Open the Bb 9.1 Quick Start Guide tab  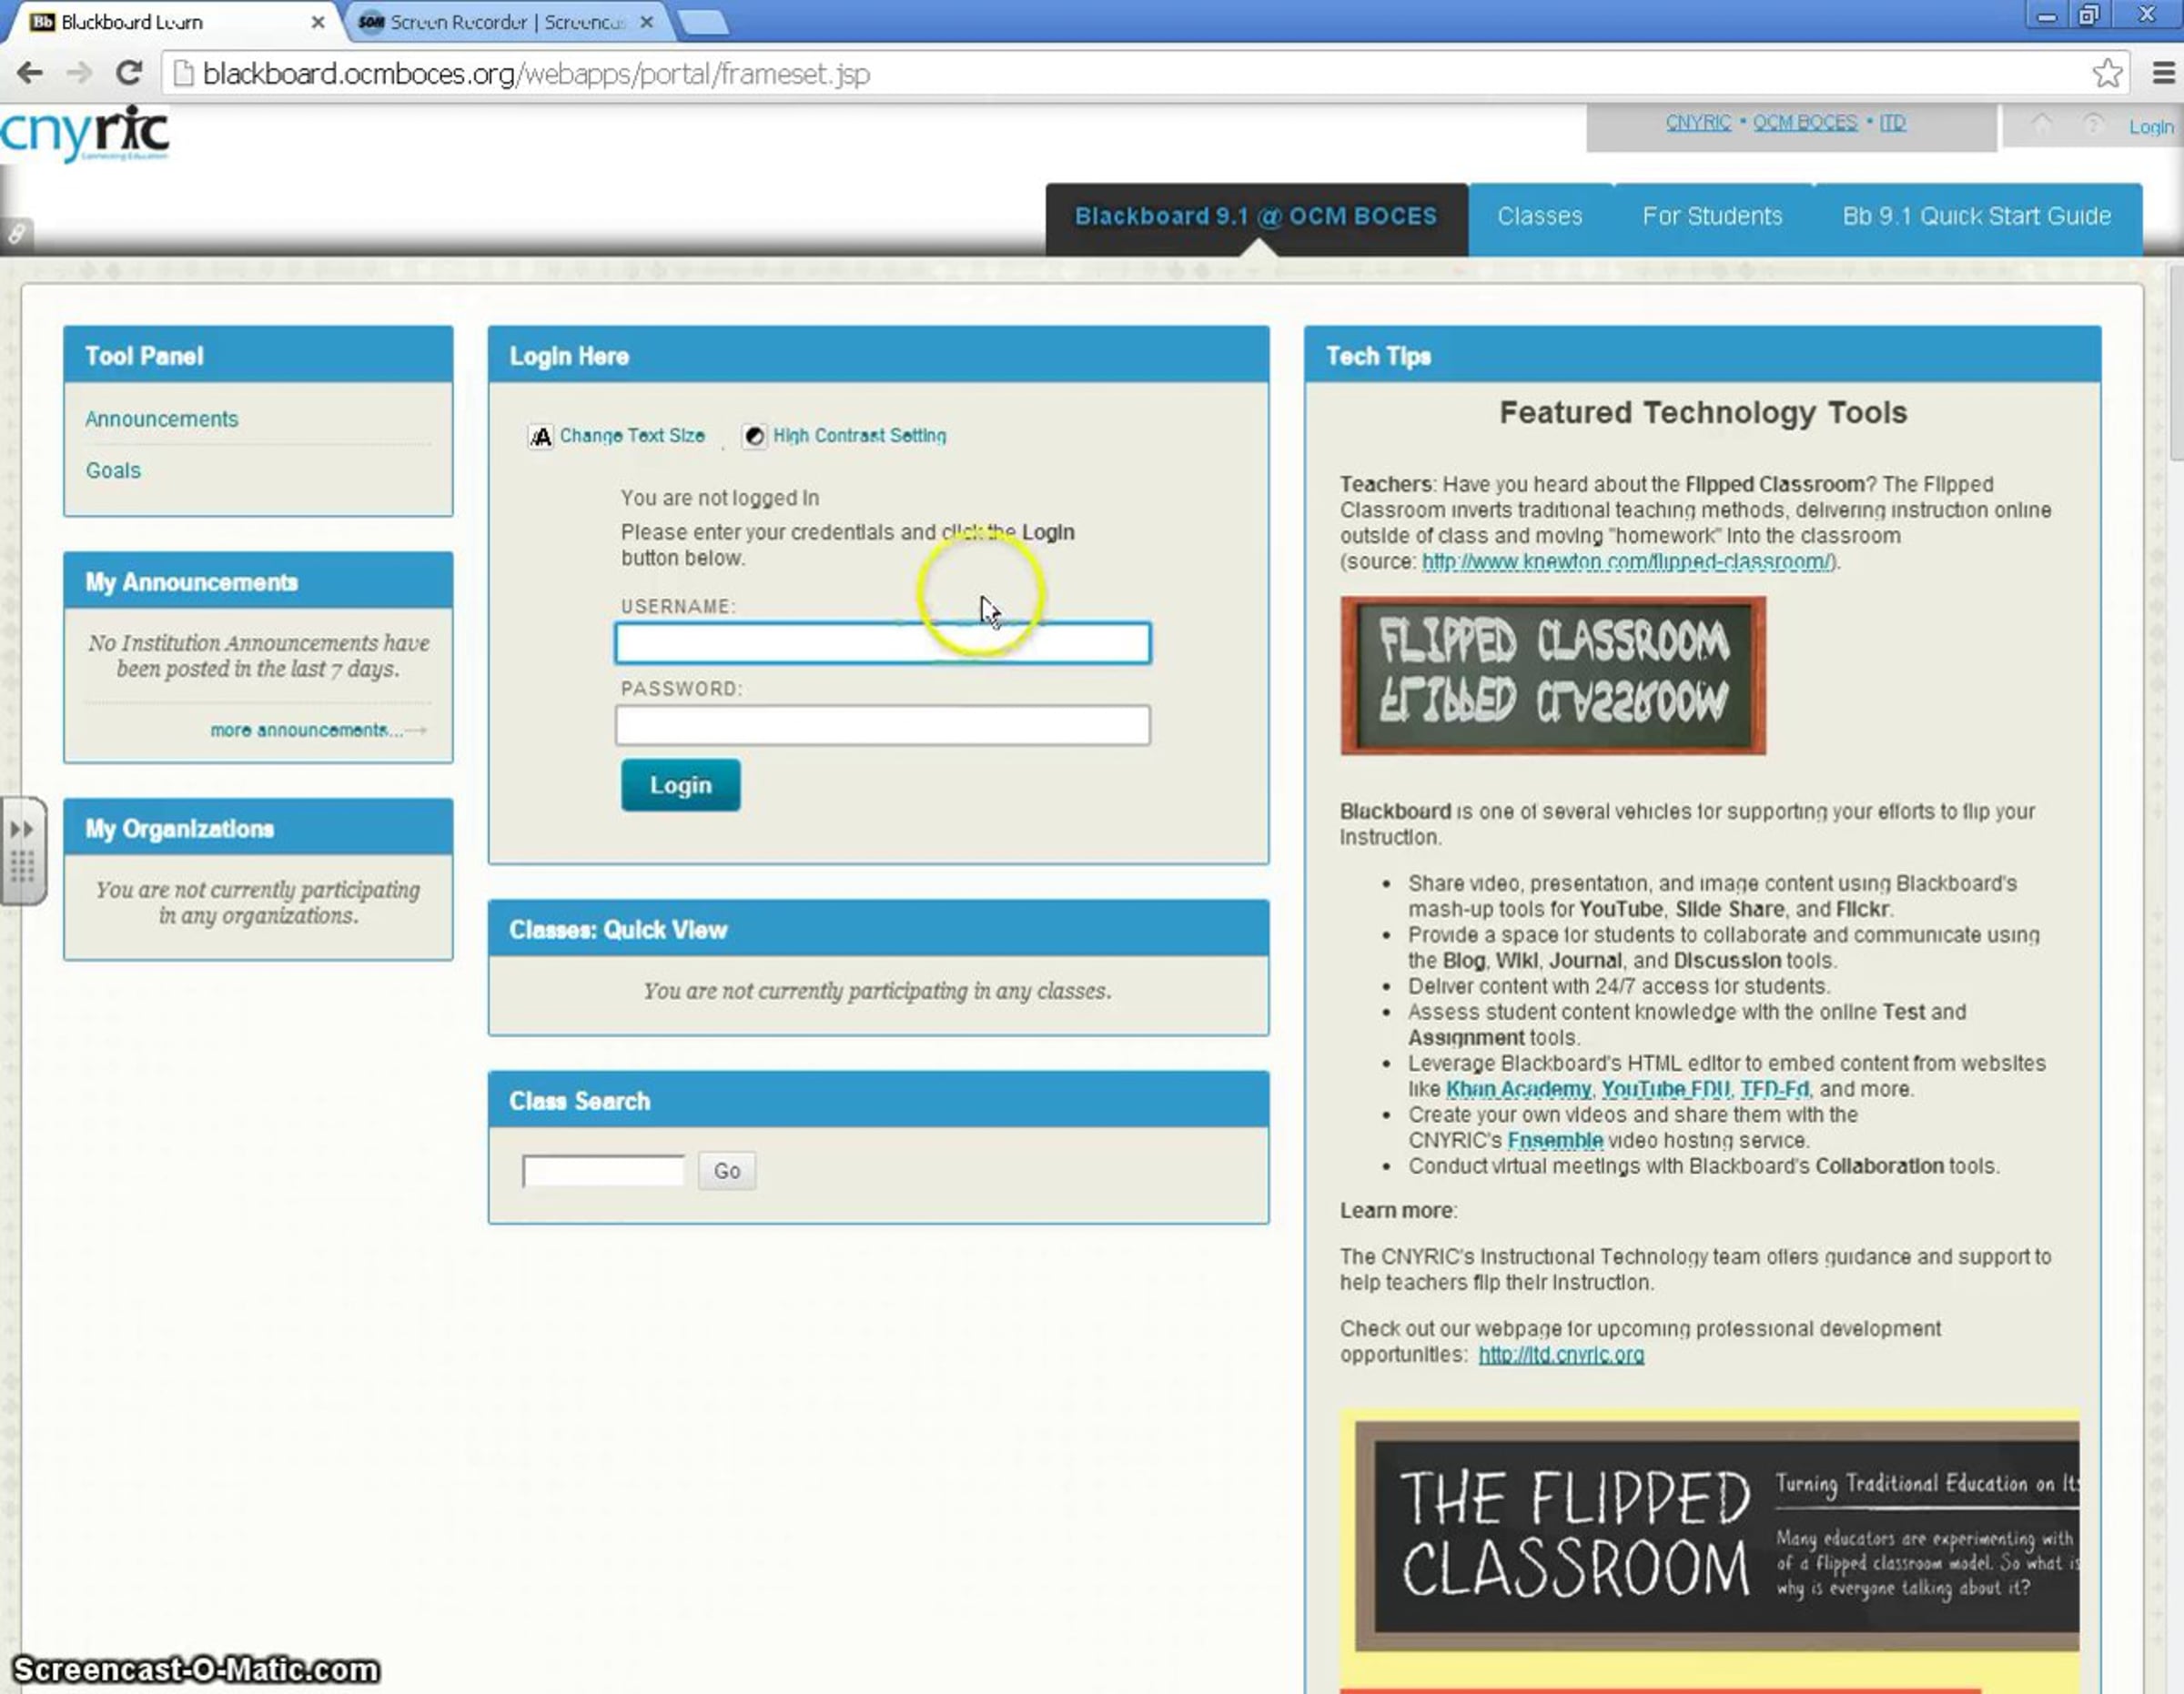click(1977, 217)
